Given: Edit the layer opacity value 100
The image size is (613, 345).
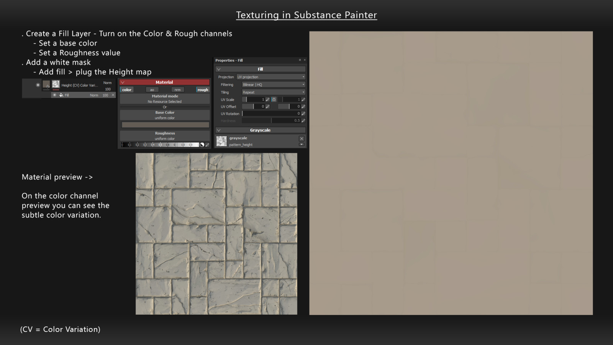Looking at the screenshot, I should pos(108,89).
